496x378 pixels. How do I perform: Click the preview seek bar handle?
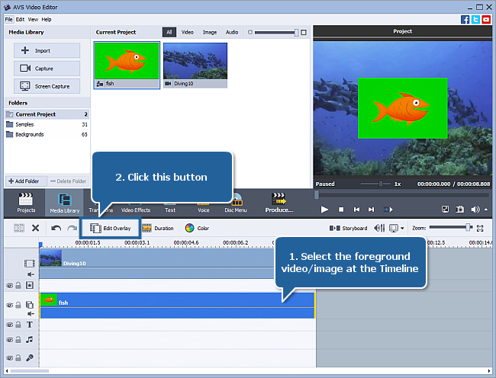pos(317,195)
